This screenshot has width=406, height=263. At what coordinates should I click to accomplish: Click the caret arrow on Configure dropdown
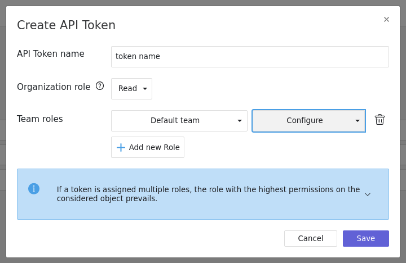pos(358,121)
